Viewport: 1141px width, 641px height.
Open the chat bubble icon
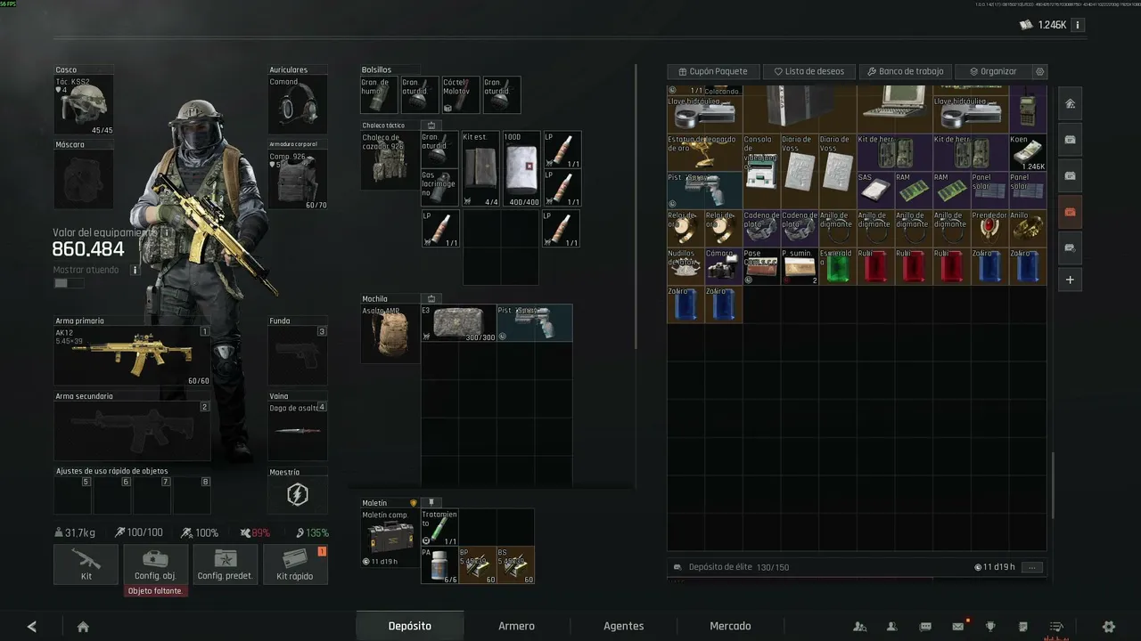coord(925,627)
